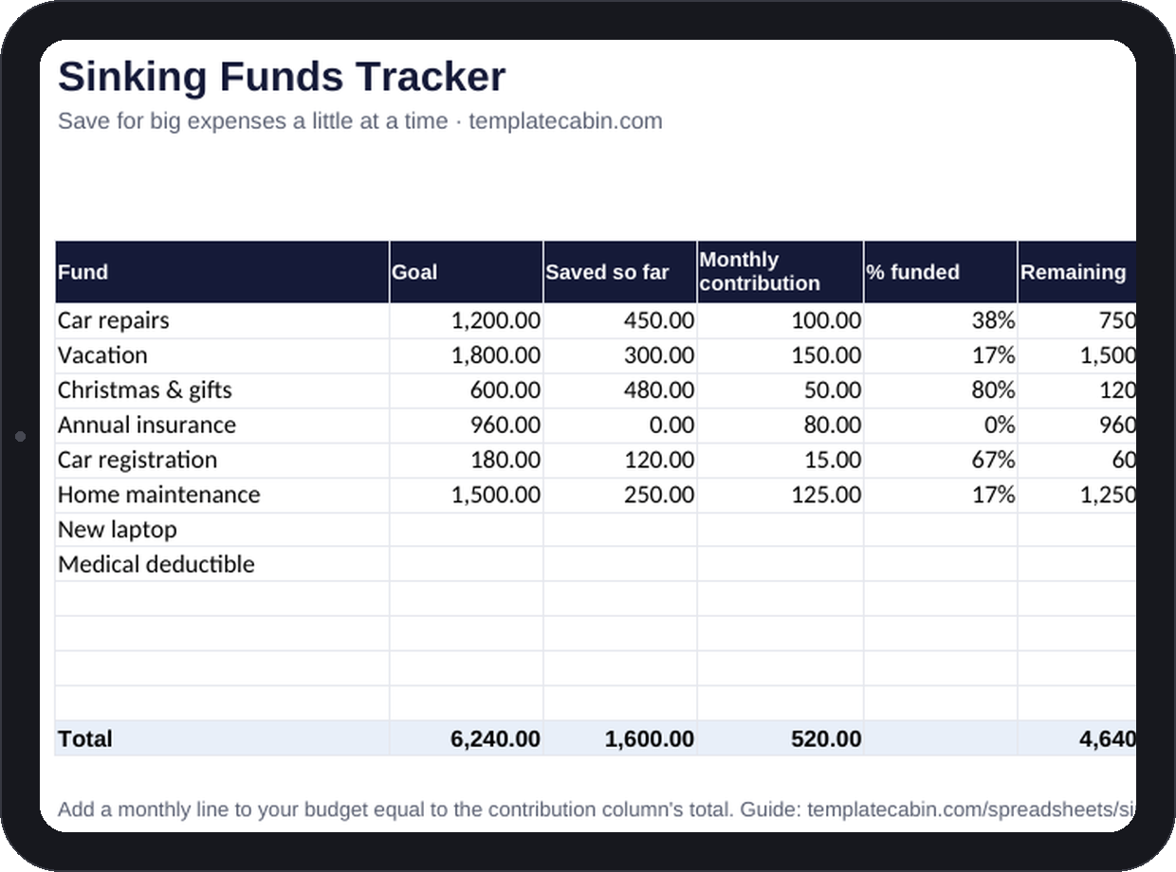
Task: Select the Goal column header
Action: point(467,272)
